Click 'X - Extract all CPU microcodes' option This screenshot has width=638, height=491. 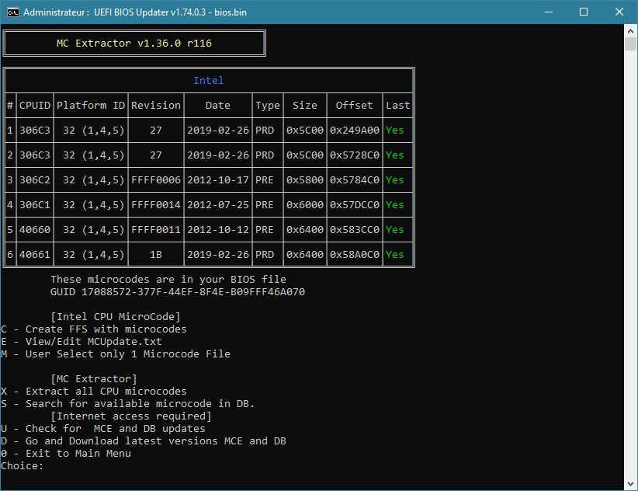pos(94,392)
